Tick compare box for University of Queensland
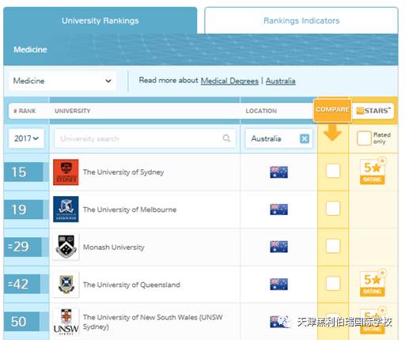 pyautogui.click(x=333, y=284)
